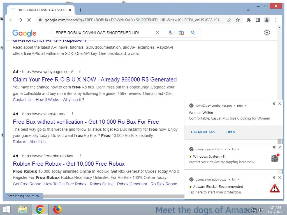Open the Windows Start menu
The image size is (287, 215).
[7, 209]
